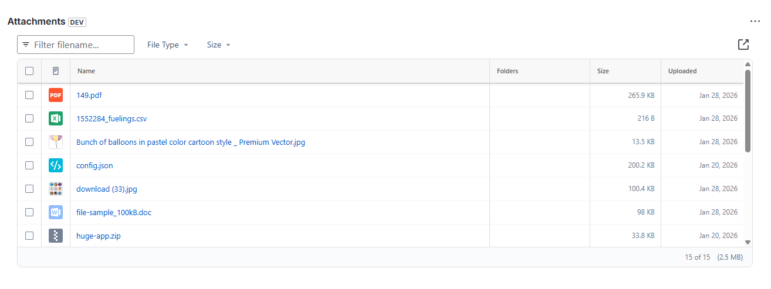The image size is (771, 289).
Task: Click the PDF icon for 149.pdf
Action: (x=56, y=95)
